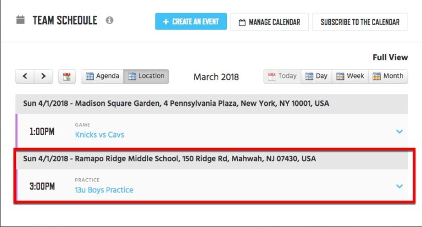
Task: Click the calendar icon left of Team Schedule
Action: (x=20, y=20)
